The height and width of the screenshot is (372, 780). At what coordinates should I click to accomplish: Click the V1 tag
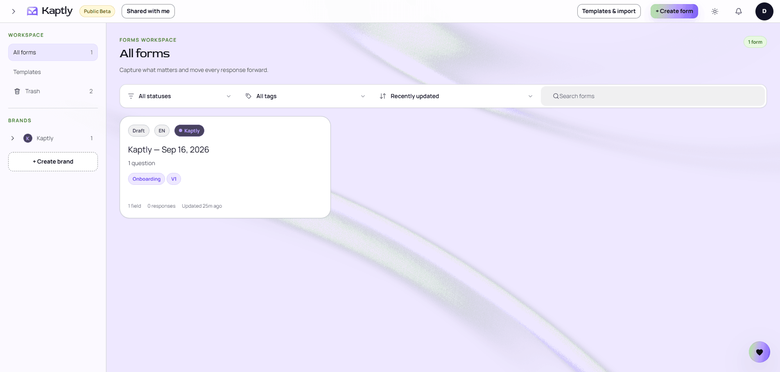[x=174, y=179]
